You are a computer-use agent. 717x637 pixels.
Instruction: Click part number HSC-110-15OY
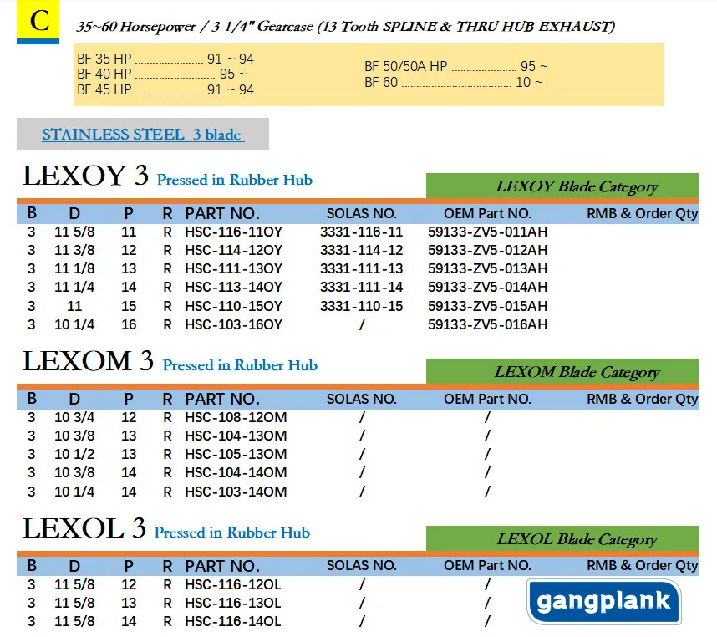click(x=234, y=306)
